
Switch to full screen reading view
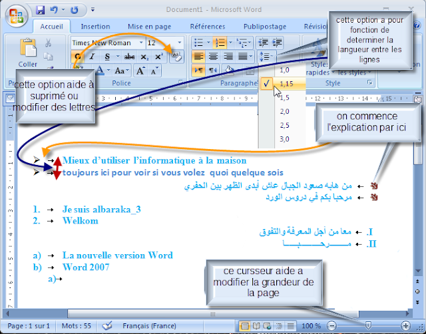pos(256,325)
